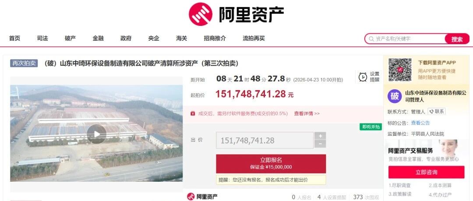Increase bid with the plus stepper

(x=320, y=136)
